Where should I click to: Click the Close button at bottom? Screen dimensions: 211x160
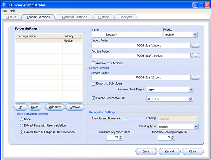pos(193,151)
